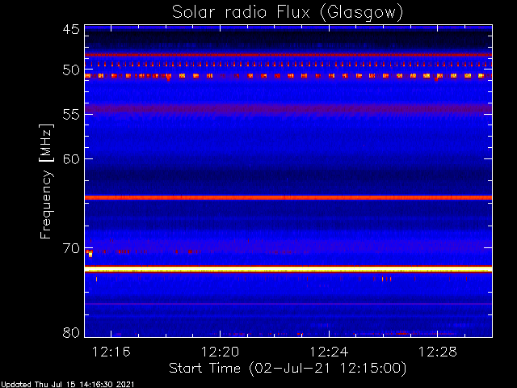Click the 12:24 time tick label
This screenshot has height=388, width=517.
(x=329, y=352)
